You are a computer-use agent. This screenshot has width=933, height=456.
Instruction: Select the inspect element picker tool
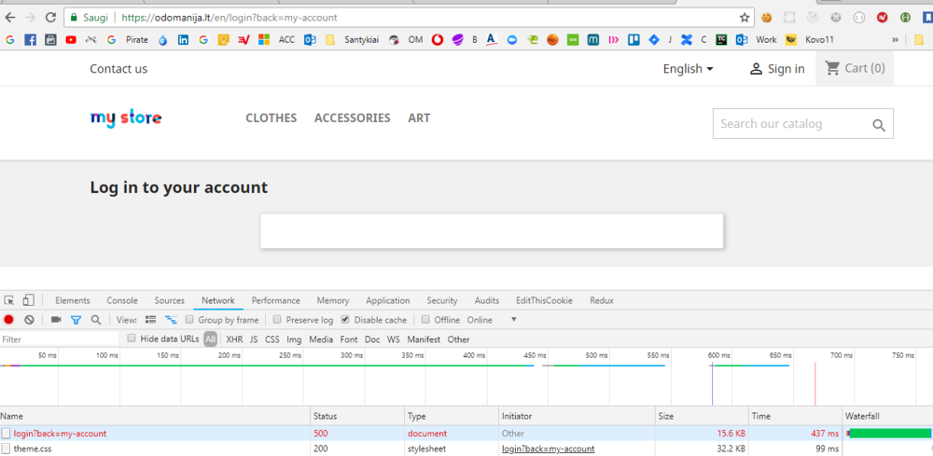[9, 300]
